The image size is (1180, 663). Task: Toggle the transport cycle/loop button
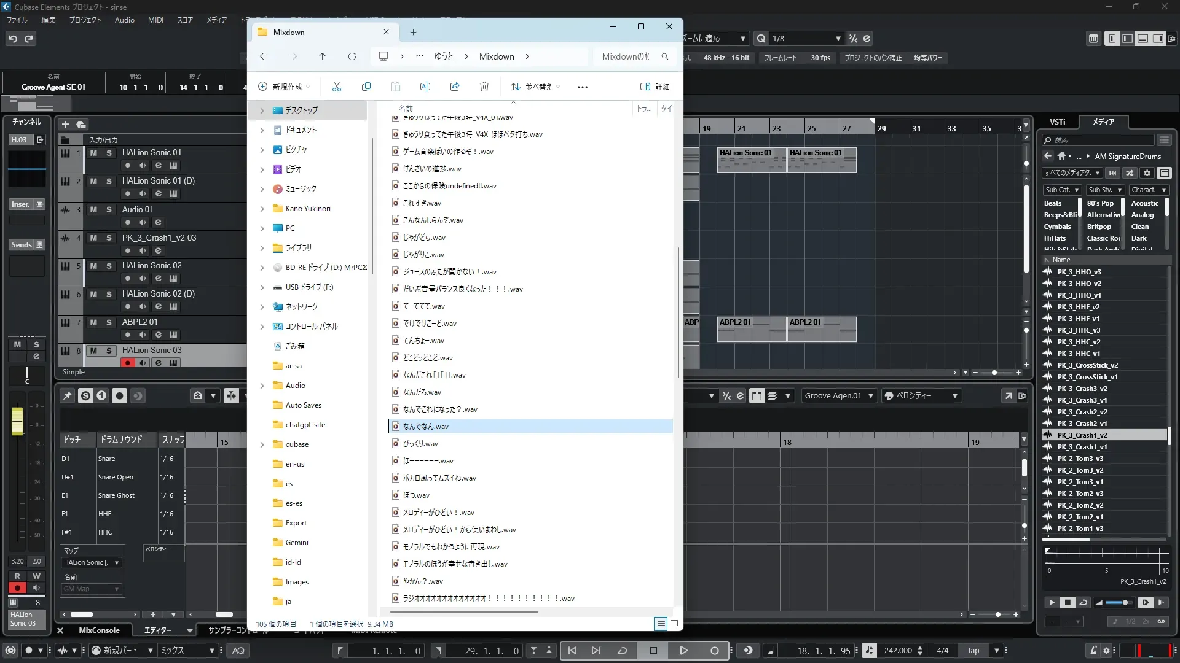[x=622, y=651]
